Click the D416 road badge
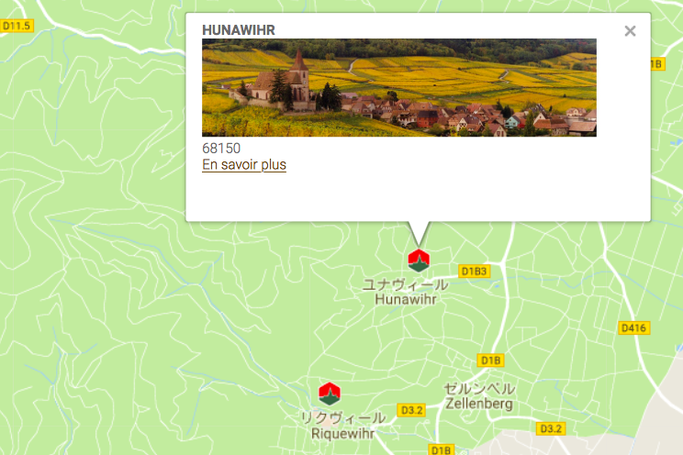Viewport: 683px width, 455px height. pos(633,327)
